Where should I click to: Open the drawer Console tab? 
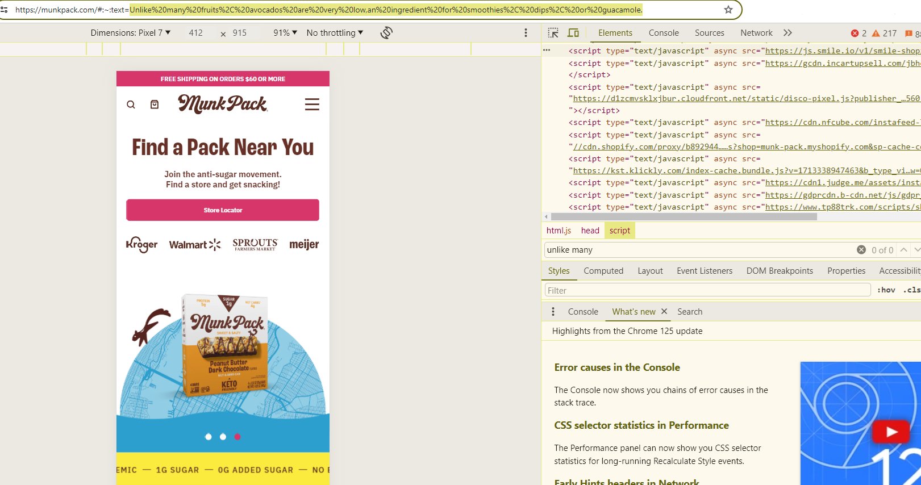click(583, 312)
